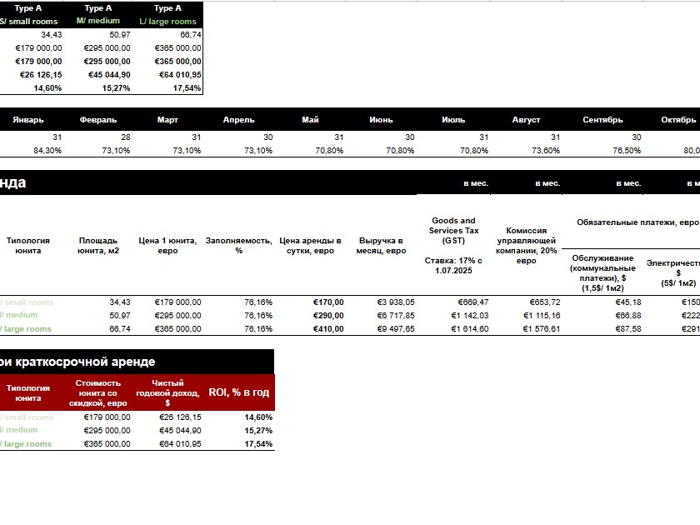Click the top table cell with value 66,74
Screen dimensions: 700x525
[191, 34]
